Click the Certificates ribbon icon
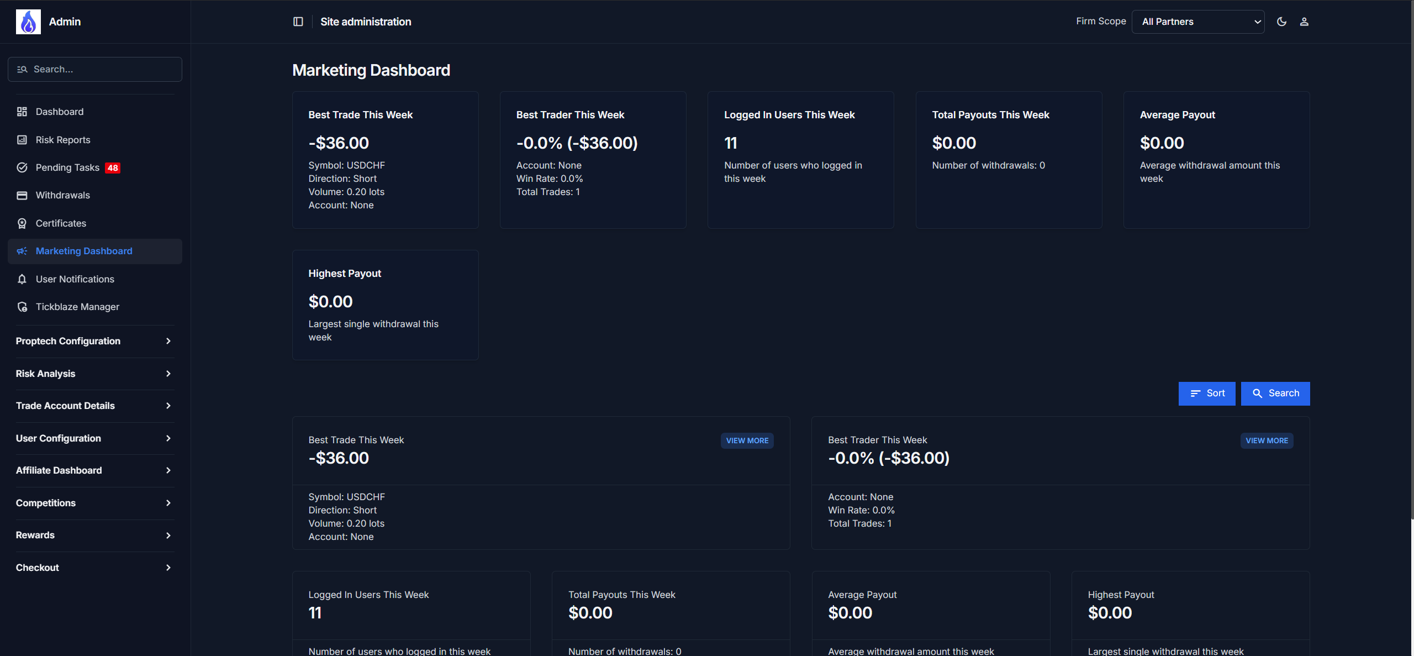Viewport: 1414px width, 656px height. coord(22,223)
